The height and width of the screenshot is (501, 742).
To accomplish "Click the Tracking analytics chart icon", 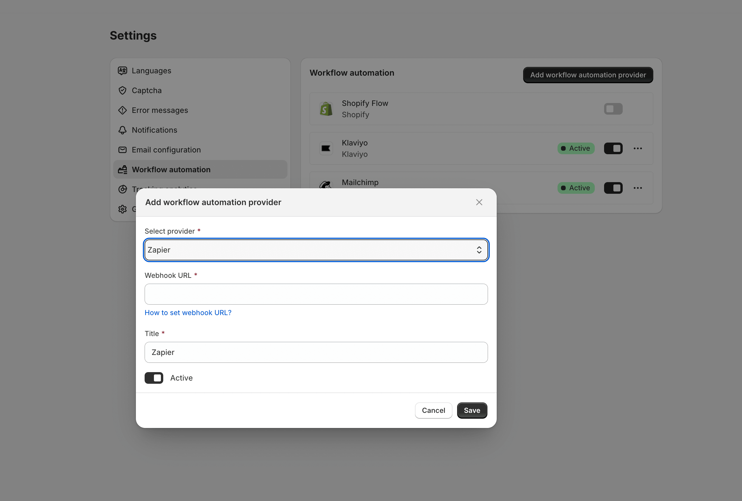I will 122,189.
